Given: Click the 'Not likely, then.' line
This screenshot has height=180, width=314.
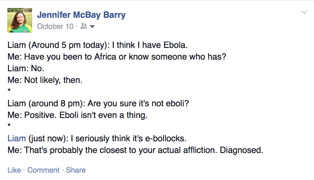Looking at the screenshot, I should pos(45,80).
